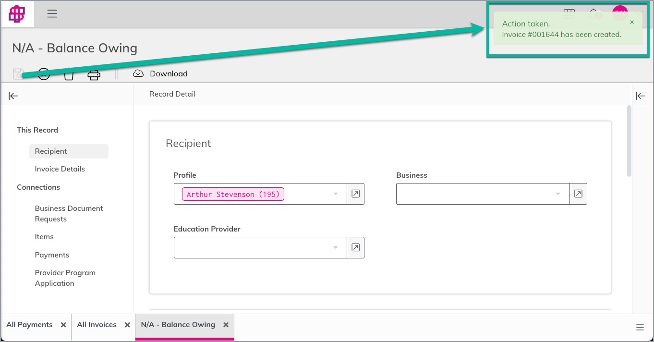Screen dimensions: 654x342
Task: Switch to the All Invoices tab
Action: [x=97, y=325]
